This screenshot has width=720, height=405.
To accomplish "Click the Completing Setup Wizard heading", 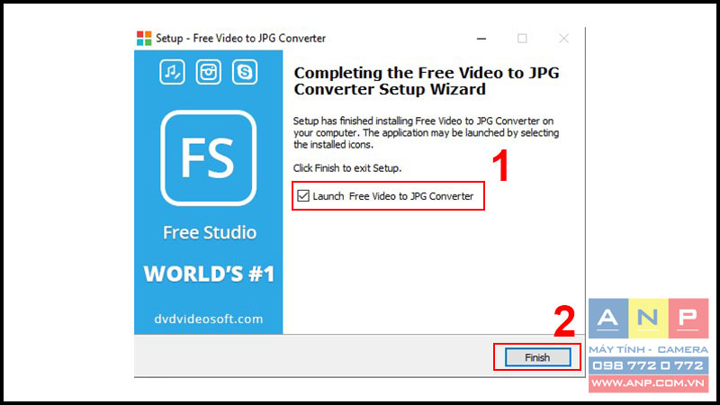I will pos(427,81).
